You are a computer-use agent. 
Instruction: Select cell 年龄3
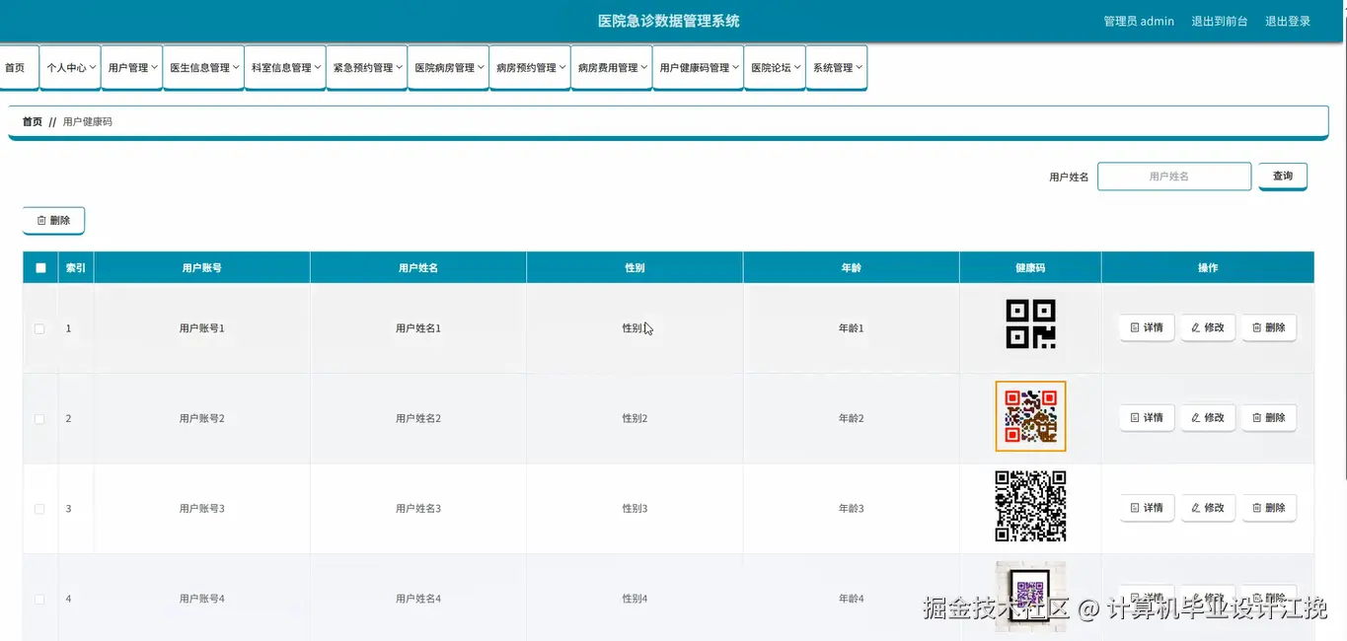pos(851,509)
